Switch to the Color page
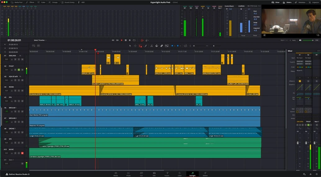 (179, 174)
